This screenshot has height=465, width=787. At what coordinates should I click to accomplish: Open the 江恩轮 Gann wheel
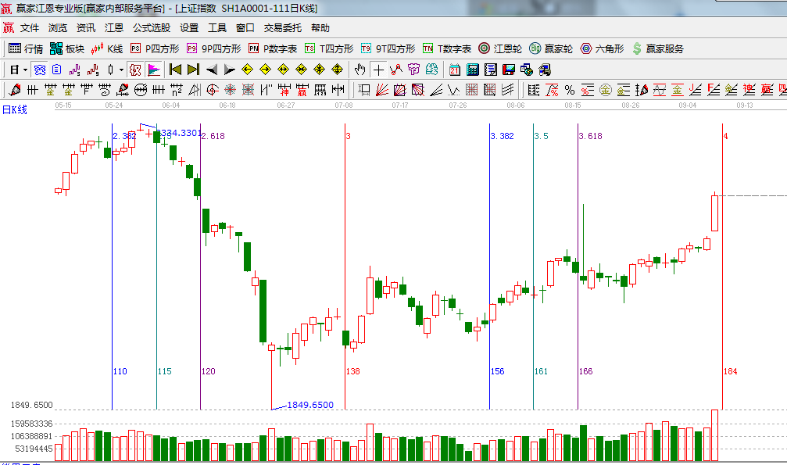(x=500, y=48)
